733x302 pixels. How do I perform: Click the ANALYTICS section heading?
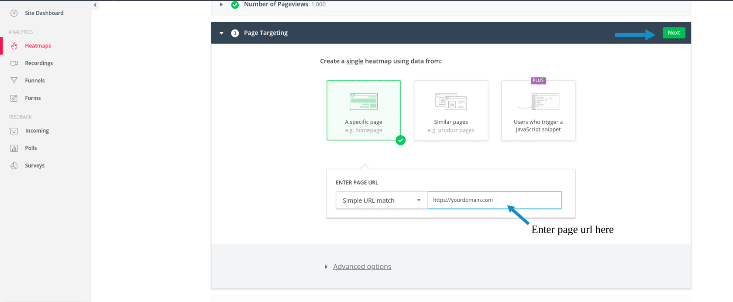21,32
